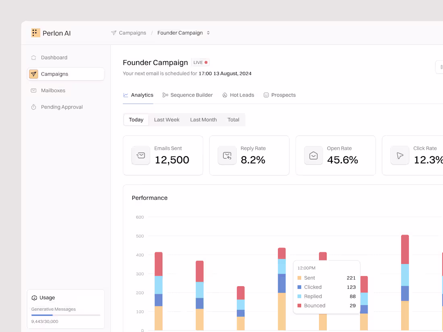This screenshot has width=443, height=332.
Task: Click the envelope icon on Emails Sent card
Action: (x=141, y=155)
